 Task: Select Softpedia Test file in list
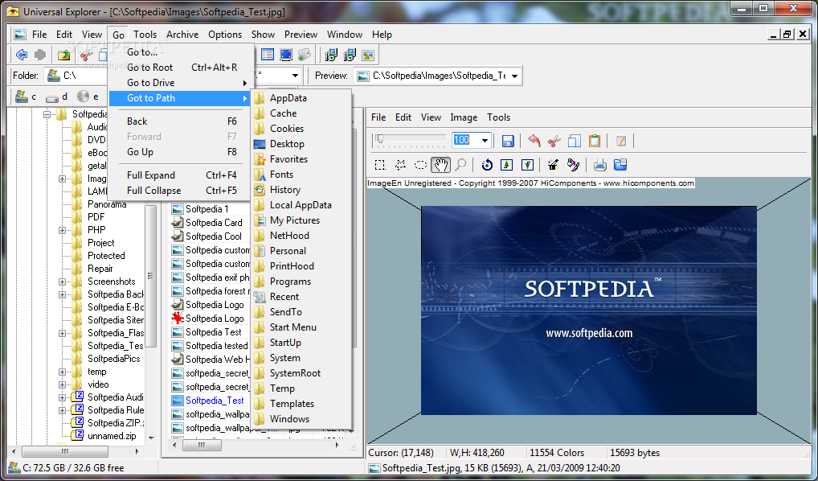click(x=213, y=332)
